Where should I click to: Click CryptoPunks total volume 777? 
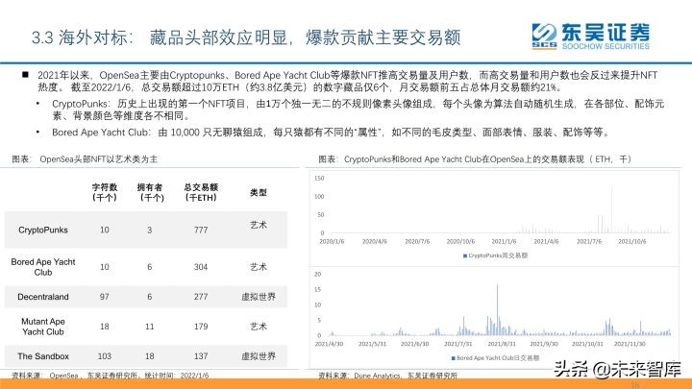(x=201, y=230)
